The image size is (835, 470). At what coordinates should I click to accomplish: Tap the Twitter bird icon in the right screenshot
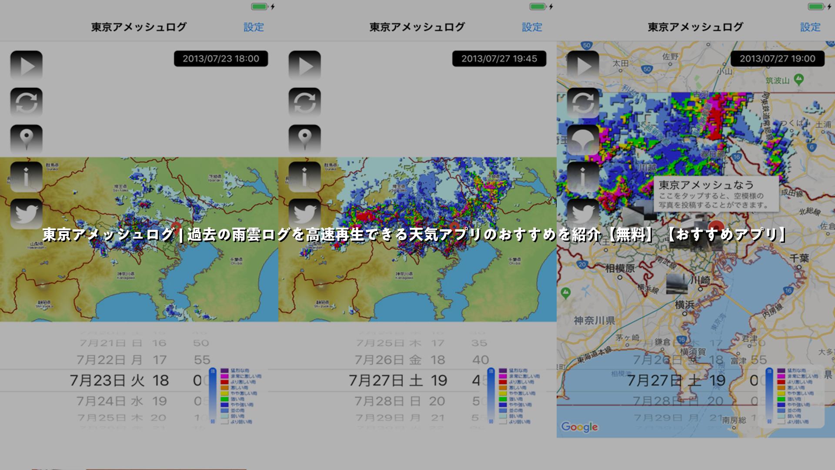coord(583,214)
